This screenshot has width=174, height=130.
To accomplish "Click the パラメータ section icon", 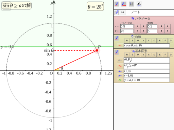I will click(x=133, y=18).
